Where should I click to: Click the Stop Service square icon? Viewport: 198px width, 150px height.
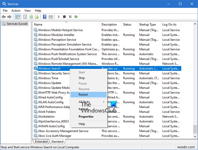point(64,17)
